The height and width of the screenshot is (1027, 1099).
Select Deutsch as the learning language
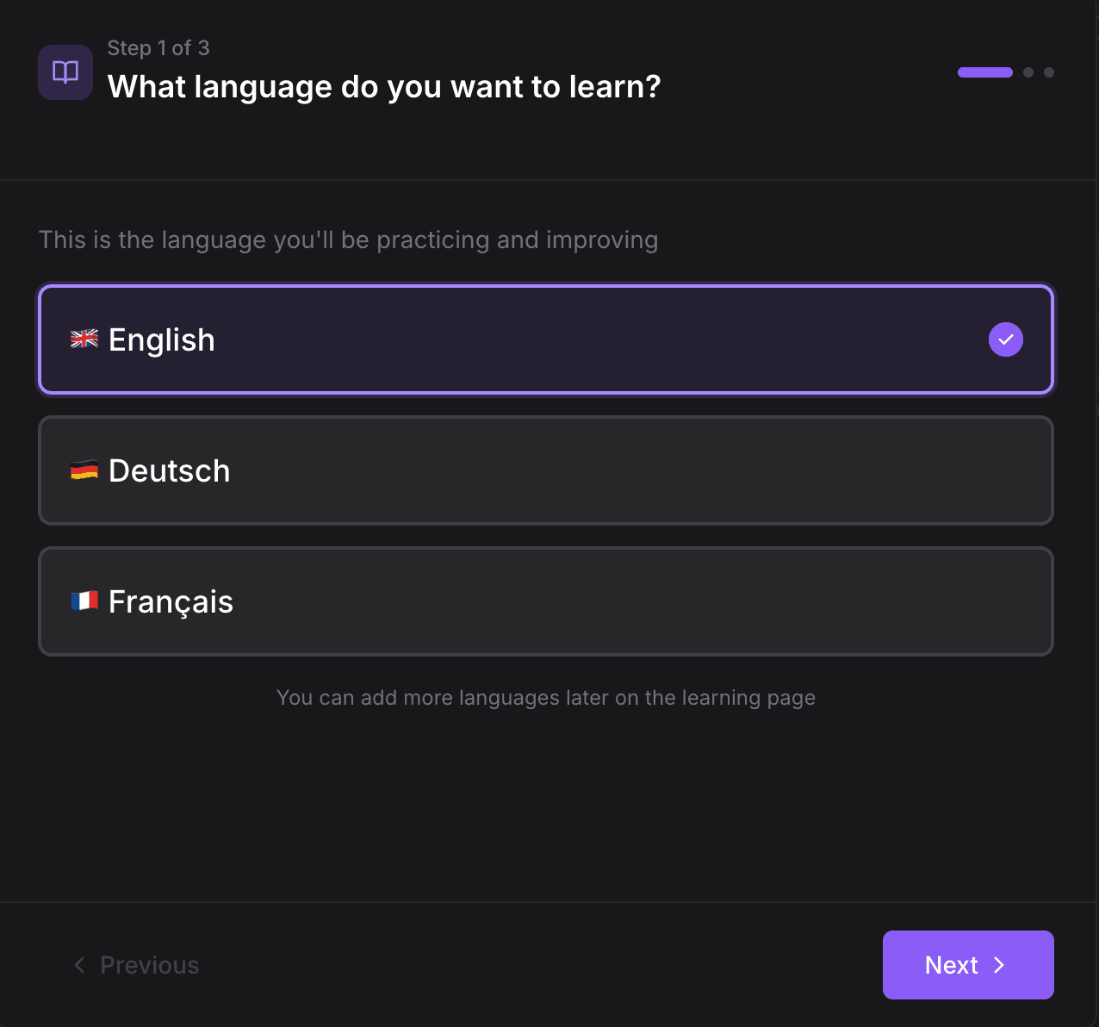(545, 470)
